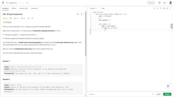Click the Example 2 heading
Viewport: 173px width, 97px height.
click(6, 79)
